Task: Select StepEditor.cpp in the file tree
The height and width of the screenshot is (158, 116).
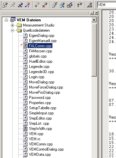Action: (40, 118)
